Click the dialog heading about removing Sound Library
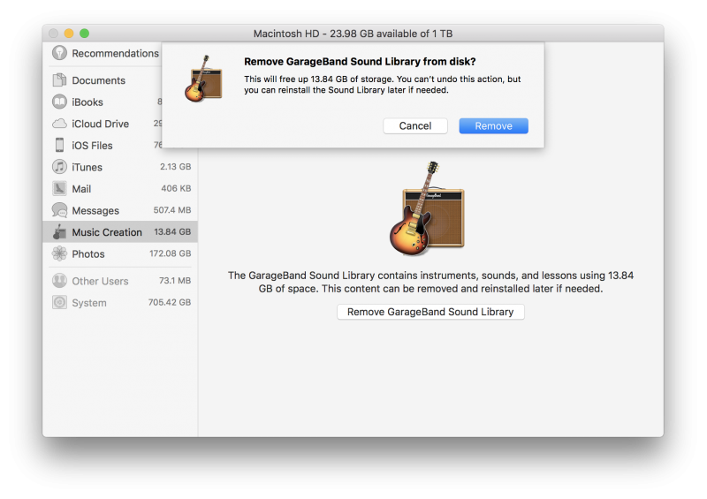 [360, 61]
